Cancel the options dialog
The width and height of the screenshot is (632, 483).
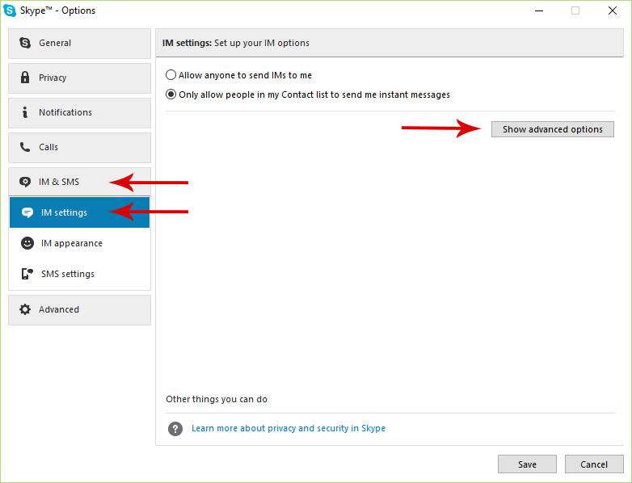pos(594,464)
